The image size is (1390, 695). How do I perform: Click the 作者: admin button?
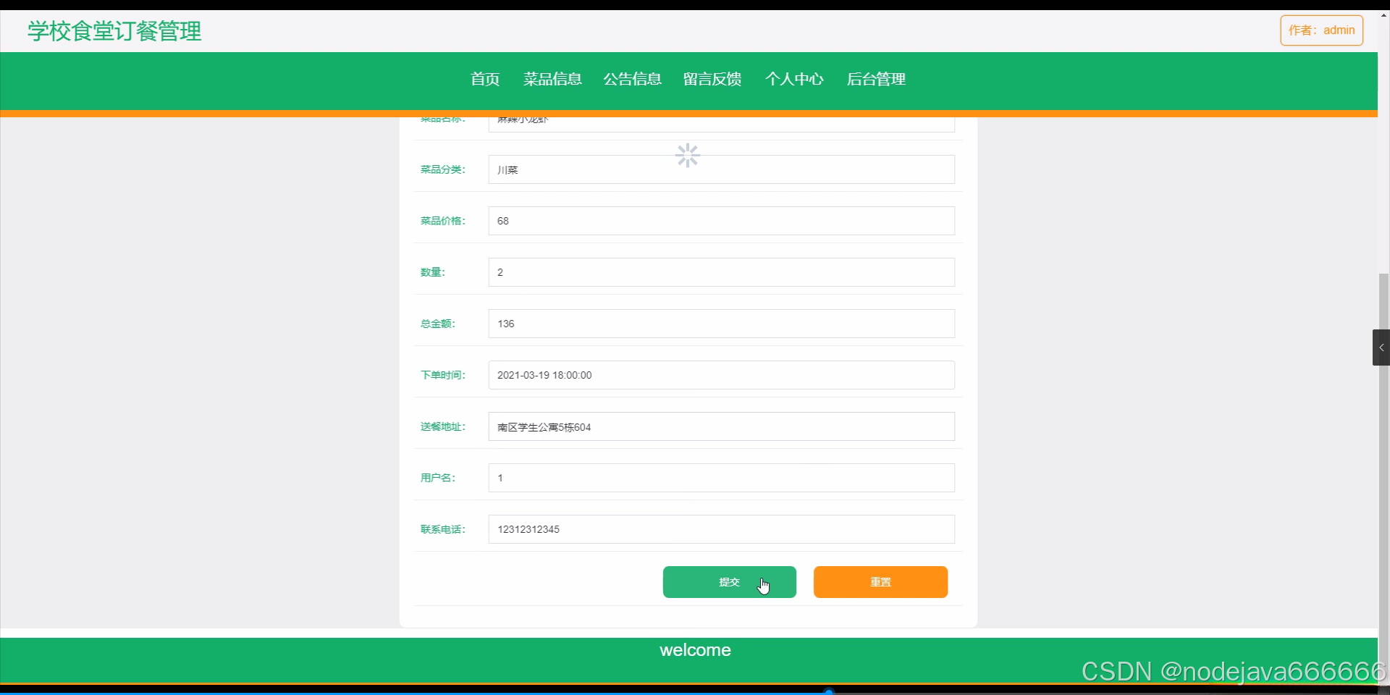pos(1321,30)
